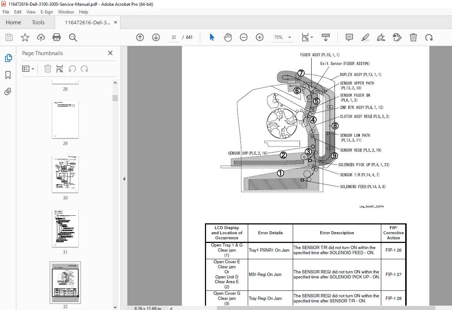The image size is (452, 310).
Task: Zoom in with the plus icon
Action: (260, 37)
